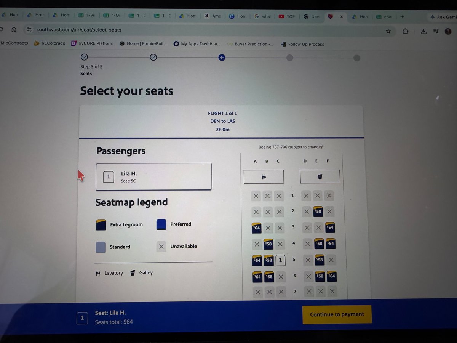The image size is (457, 343).
Task: Click Ask Gemini button
Action: 443,17
